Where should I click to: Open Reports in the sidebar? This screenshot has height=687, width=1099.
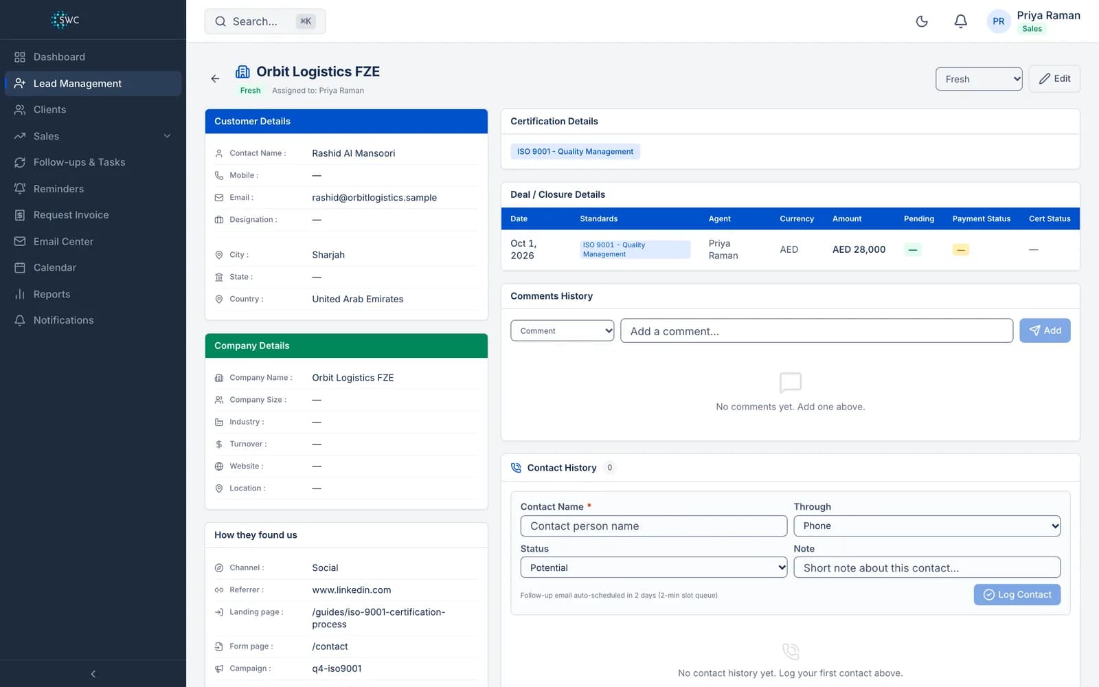tap(93, 294)
